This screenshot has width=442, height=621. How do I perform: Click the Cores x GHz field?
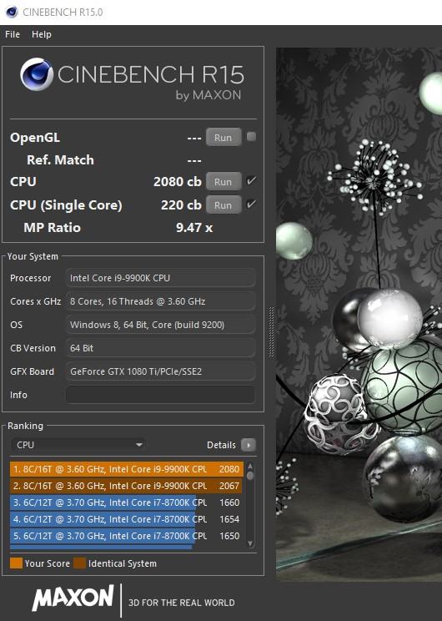coord(160,301)
